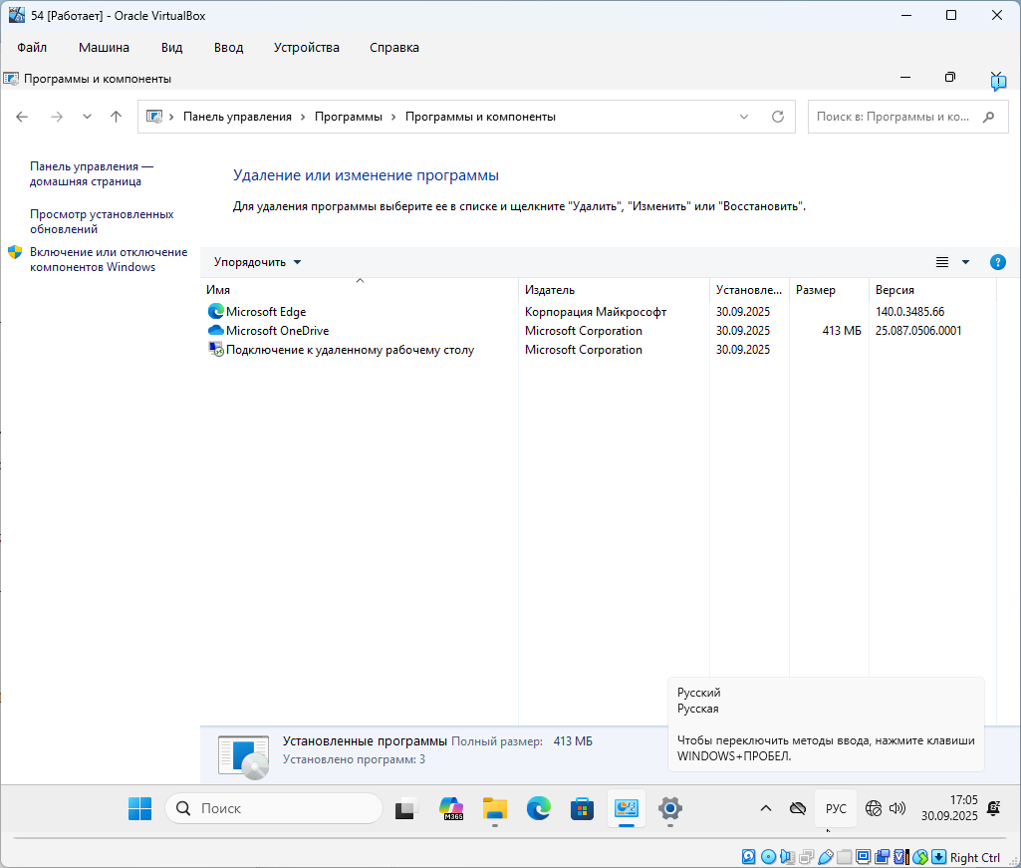Viewport: 1021px width, 868px height.
Task: Open Microsoft Store from the taskbar
Action: tap(582, 809)
